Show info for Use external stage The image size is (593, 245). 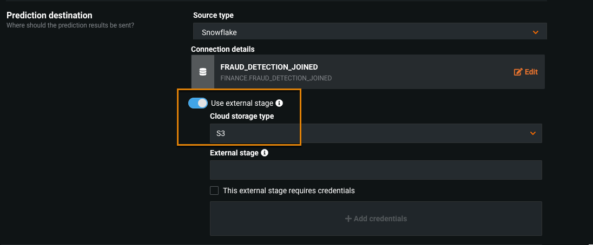click(279, 103)
